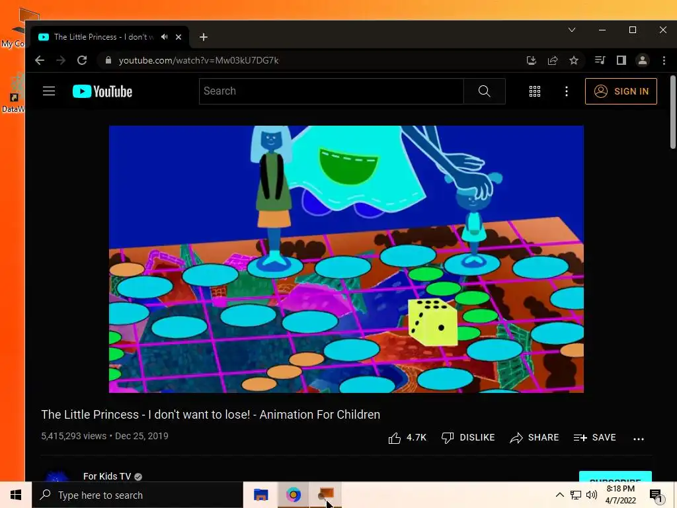Open the For Kids TV channel link
The height and width of the screenshot is (508, 677).
tap(107, 476)
